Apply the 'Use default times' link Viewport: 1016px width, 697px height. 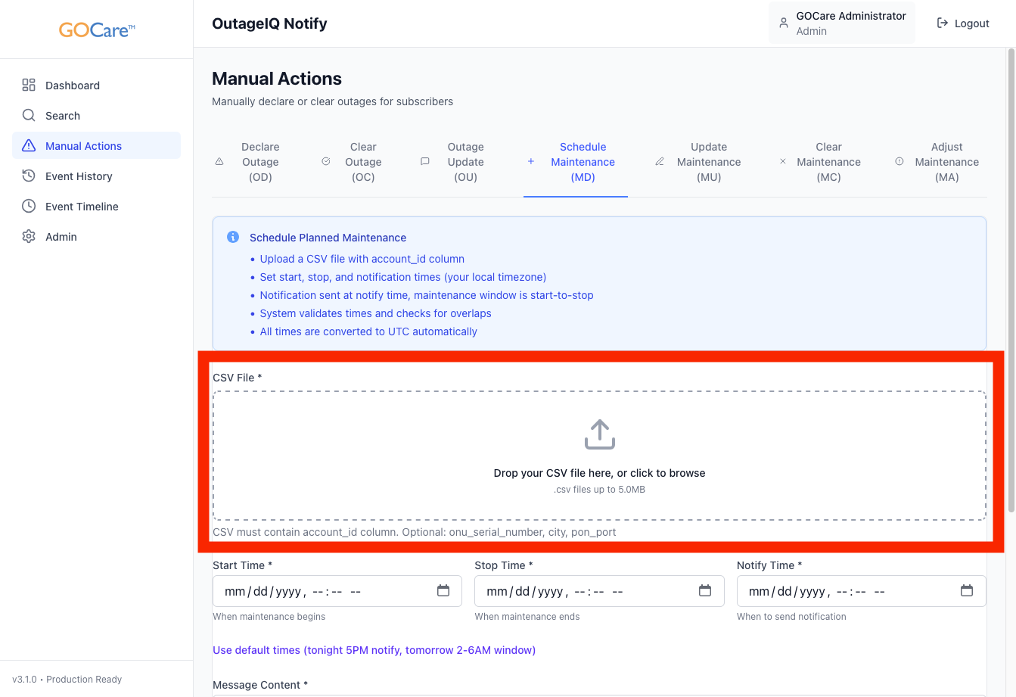pos(374,650)
